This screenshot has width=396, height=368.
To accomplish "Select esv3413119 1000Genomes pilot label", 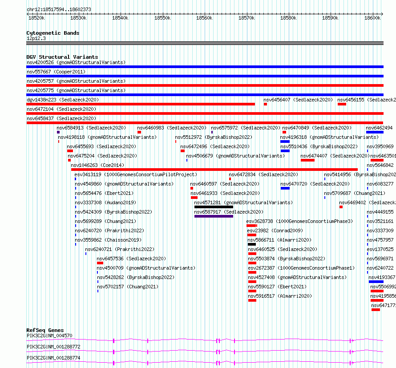I will click(x=136, y=174).
